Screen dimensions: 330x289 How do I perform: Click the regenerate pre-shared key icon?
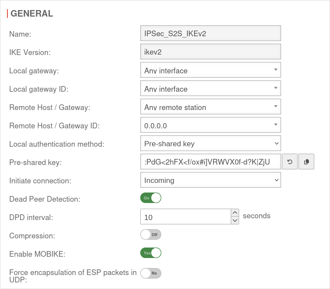point(289,162)
